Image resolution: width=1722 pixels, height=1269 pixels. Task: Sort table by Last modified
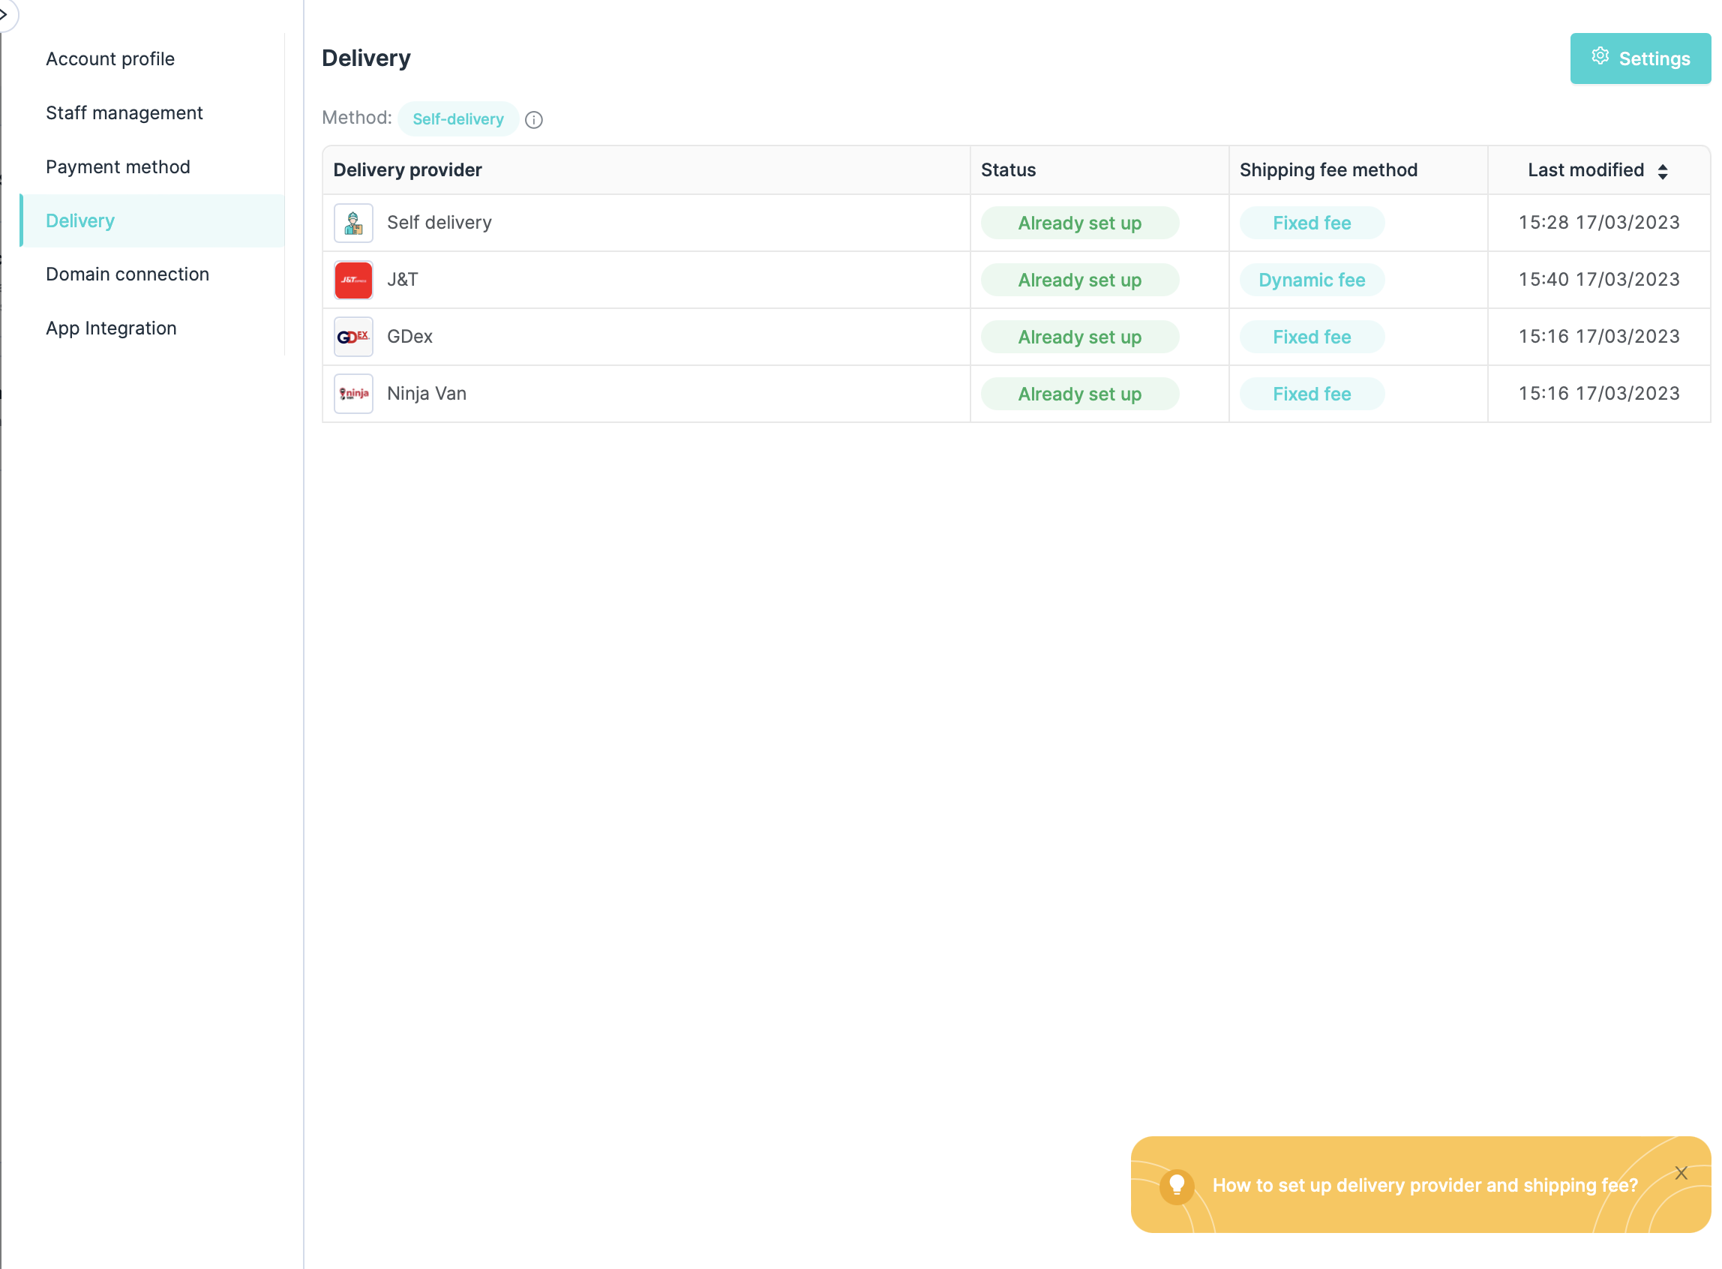(x=1662, y=171)
